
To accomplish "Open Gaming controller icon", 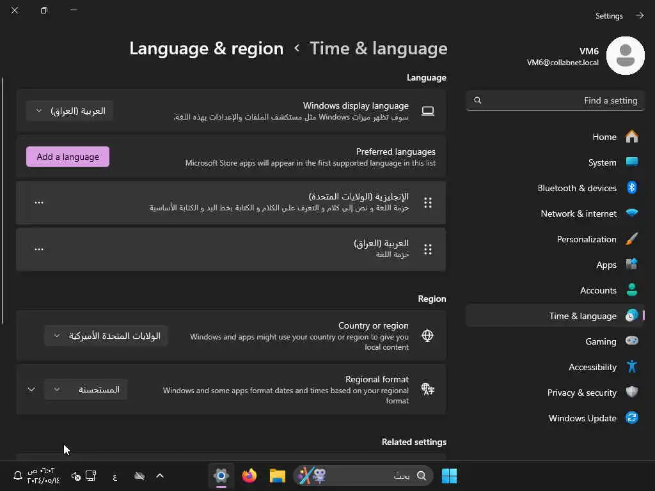I will 631,341.
